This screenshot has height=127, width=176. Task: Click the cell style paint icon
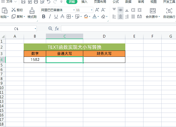(x=77, y=16)
